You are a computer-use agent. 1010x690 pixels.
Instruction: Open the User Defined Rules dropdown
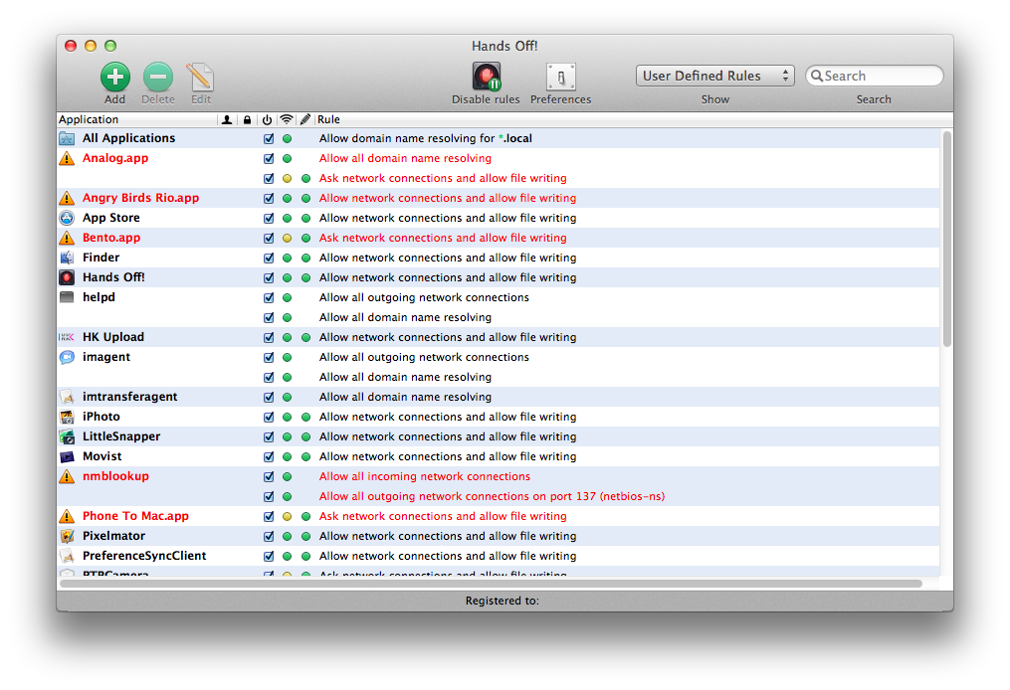point(714,76)
